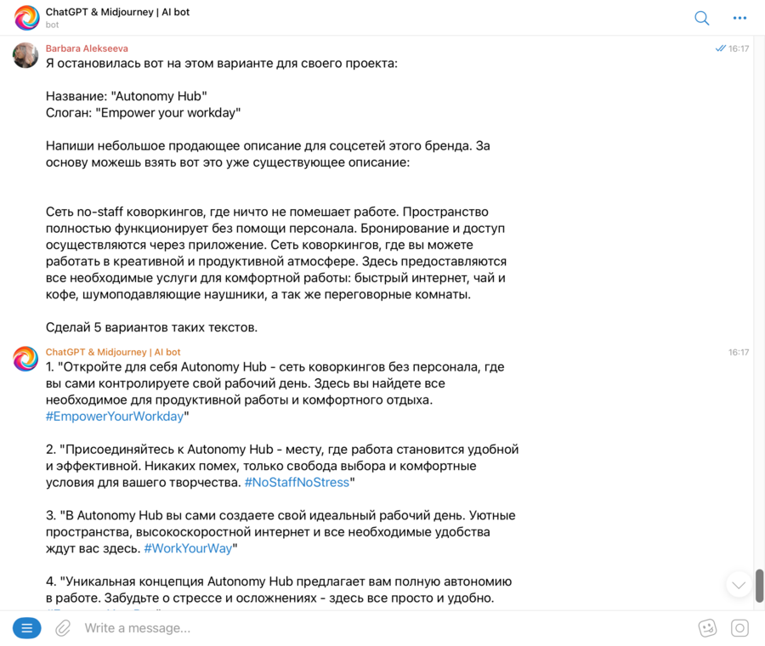The height and width of the screenshot is (646, 765).
Task: Open the three-dots more options menu
Action: (x=739, y=18)
